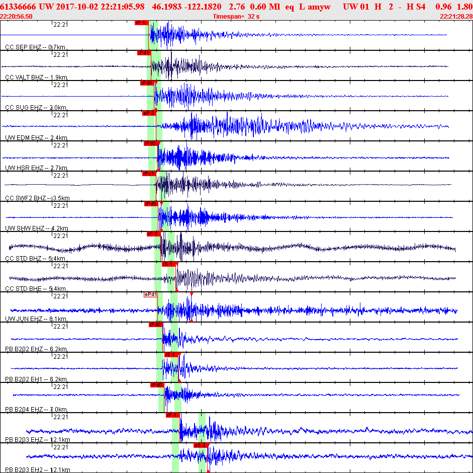Select the eS 2 pick flag on PB B203 EH2
Viewport: 473px width, 473px height.
pyautogui.click(x=200, y=445)
